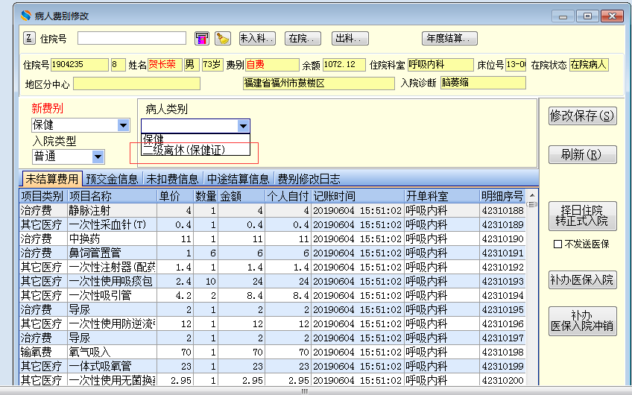
Task: Click the address field 福建省福州市鼓楼区
Action: pyautogui.click(x=319, y=83)
